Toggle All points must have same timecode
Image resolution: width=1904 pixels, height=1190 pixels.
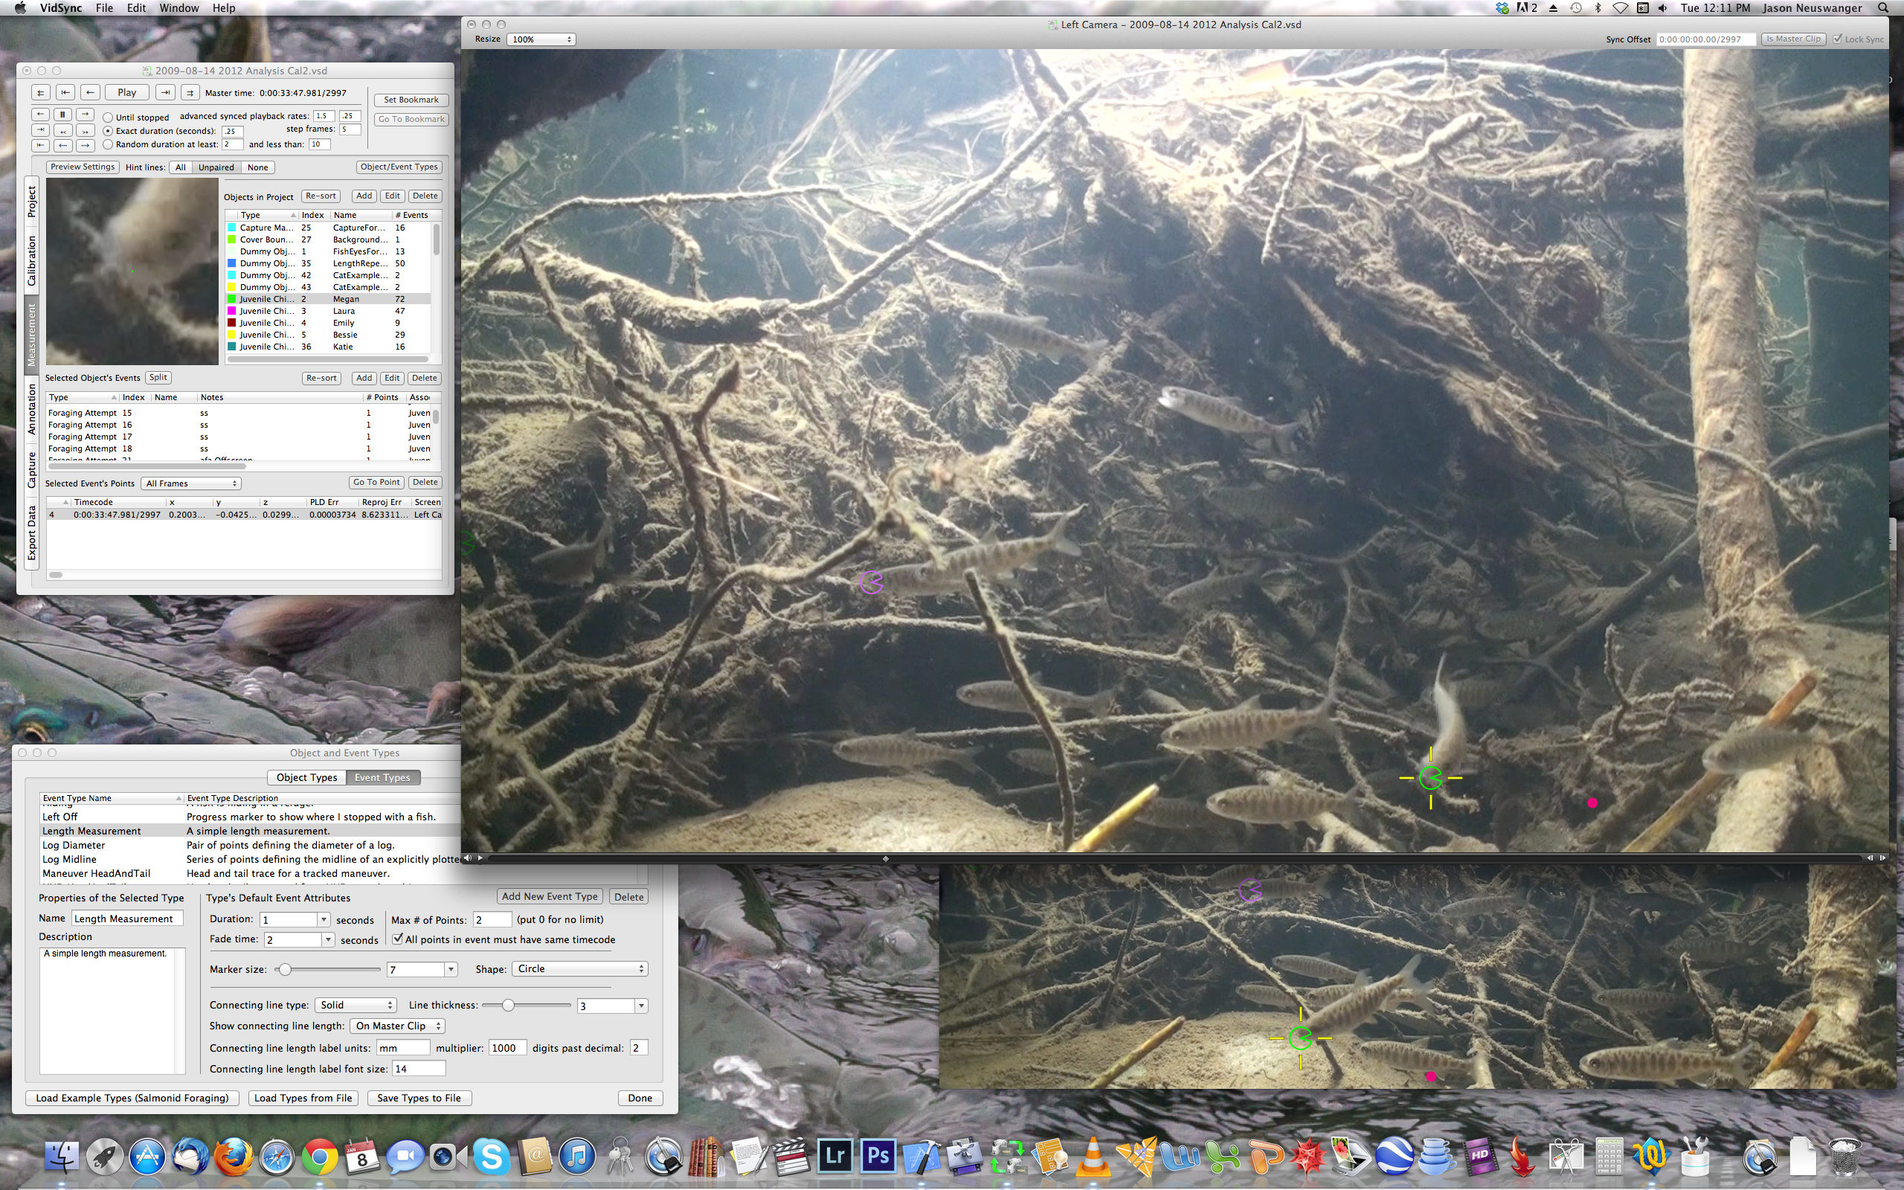click(x=398, y=939)
